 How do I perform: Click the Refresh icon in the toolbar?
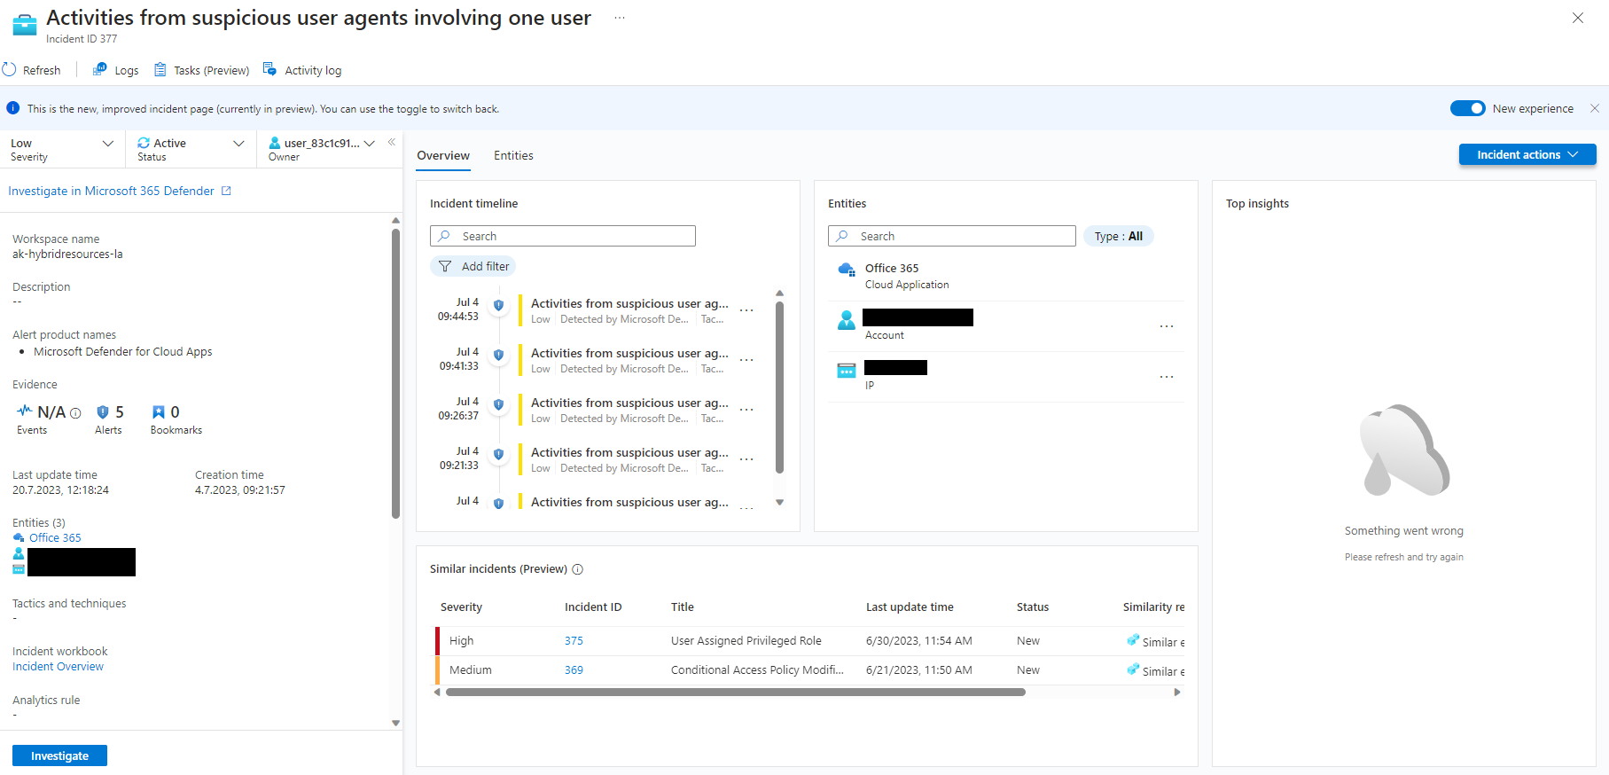click(10, 70)
